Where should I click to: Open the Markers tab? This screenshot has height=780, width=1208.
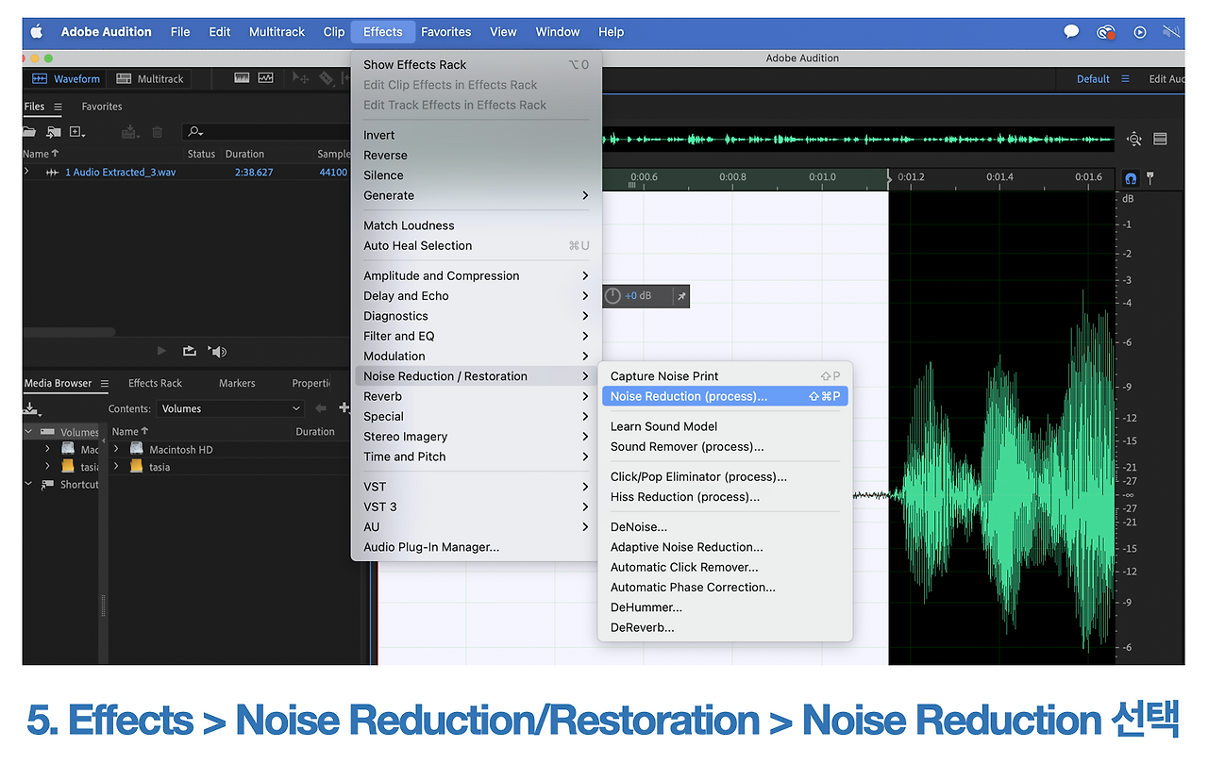pos(237,383)
